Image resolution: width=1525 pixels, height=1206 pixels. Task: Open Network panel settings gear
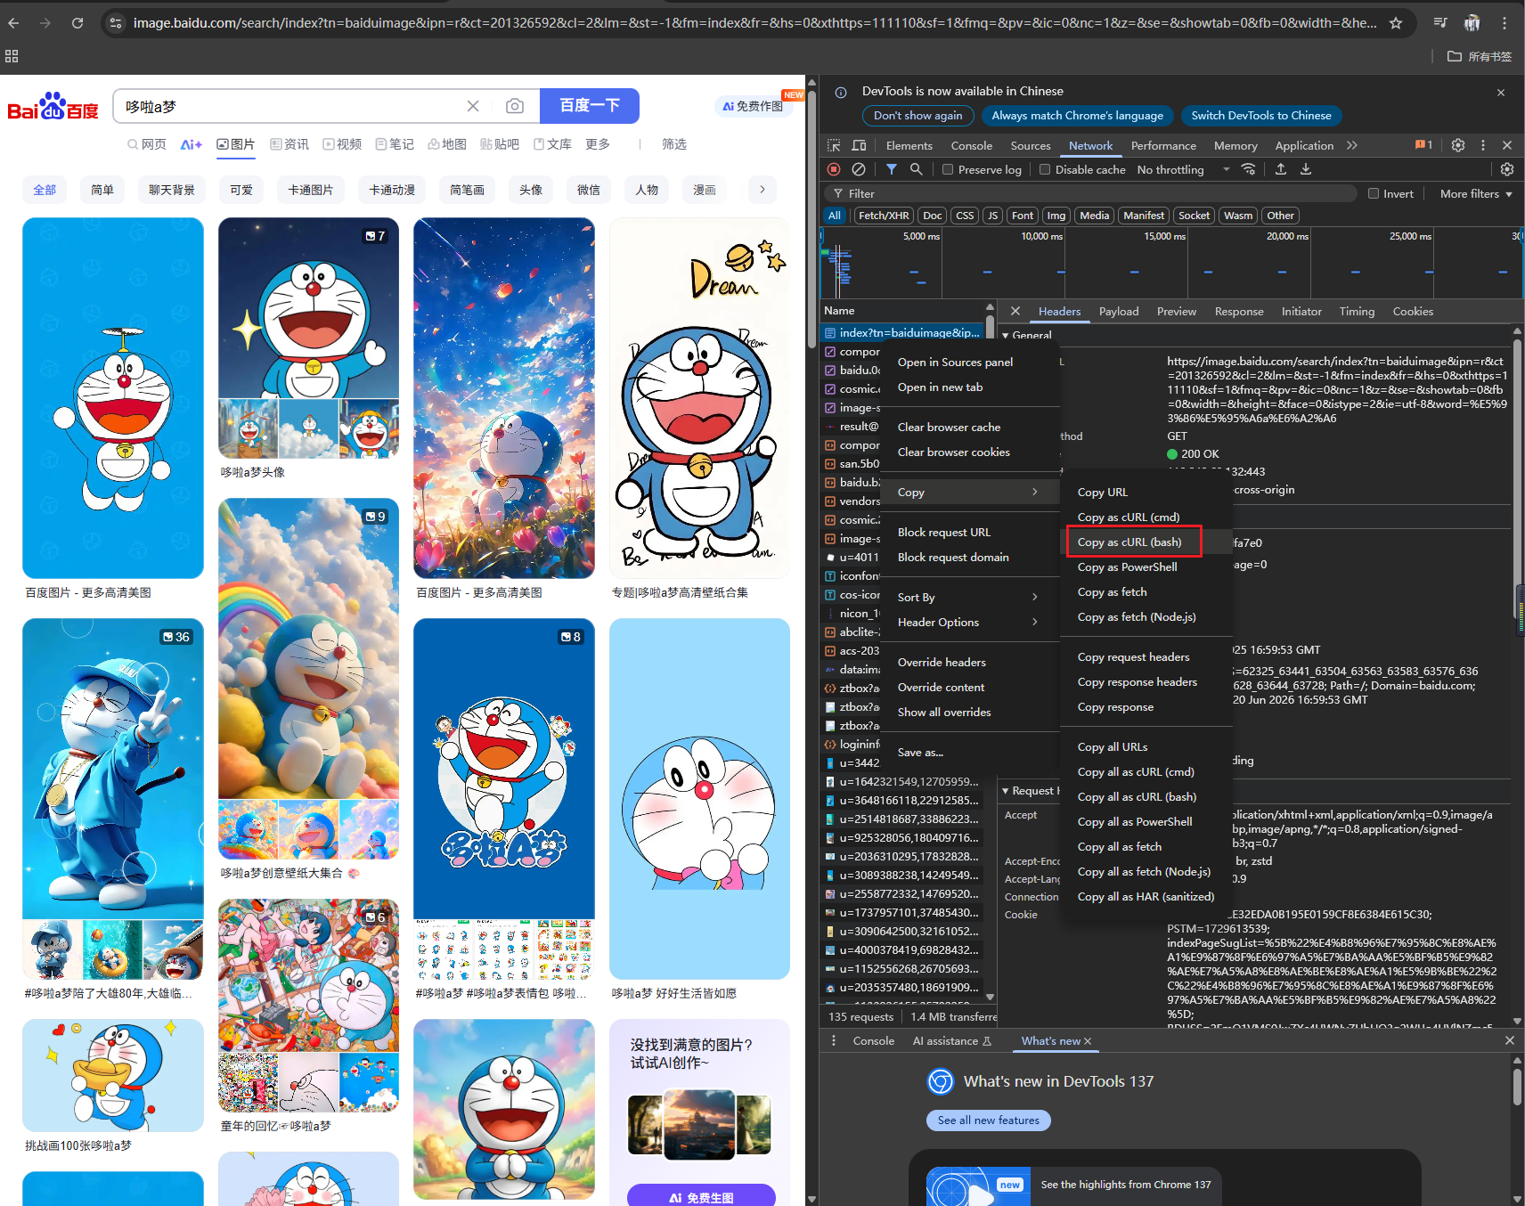pos(1507,169)
